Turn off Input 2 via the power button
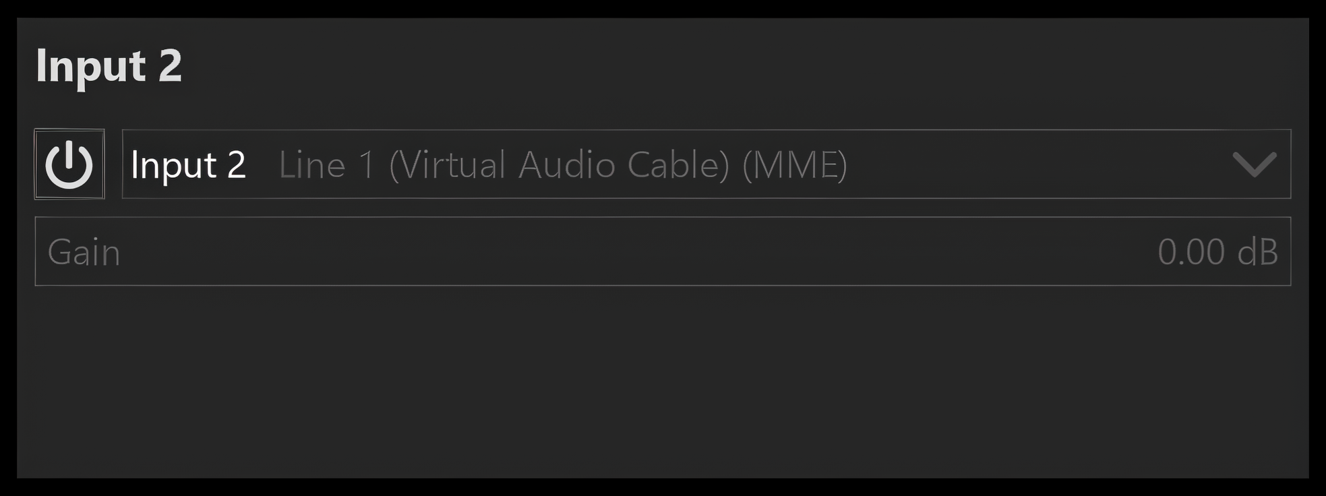Viewport: 1326px width, 496px height. [x=69, y=164]
